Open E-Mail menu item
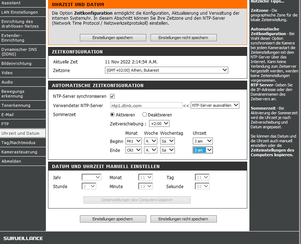 (23, 115)
